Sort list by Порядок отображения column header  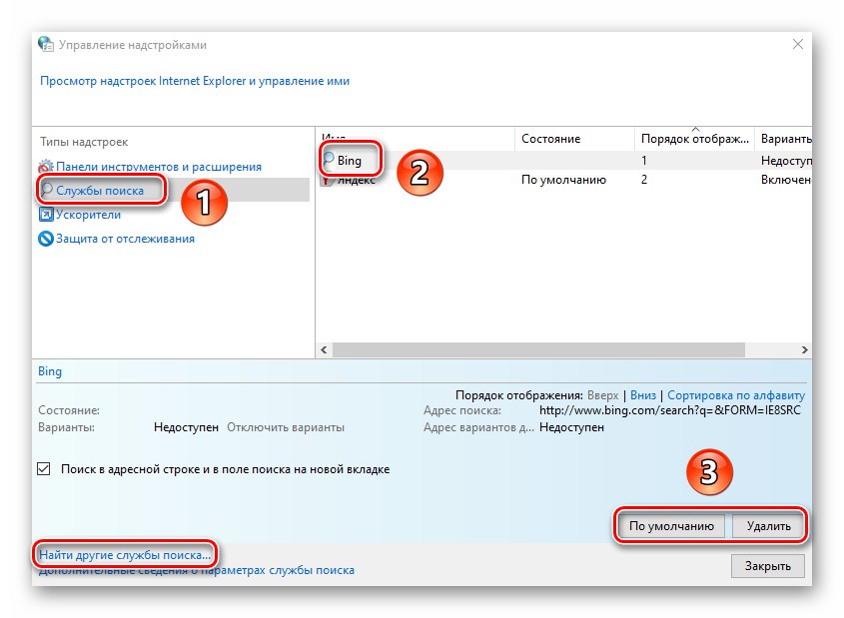tap(694, 138)
